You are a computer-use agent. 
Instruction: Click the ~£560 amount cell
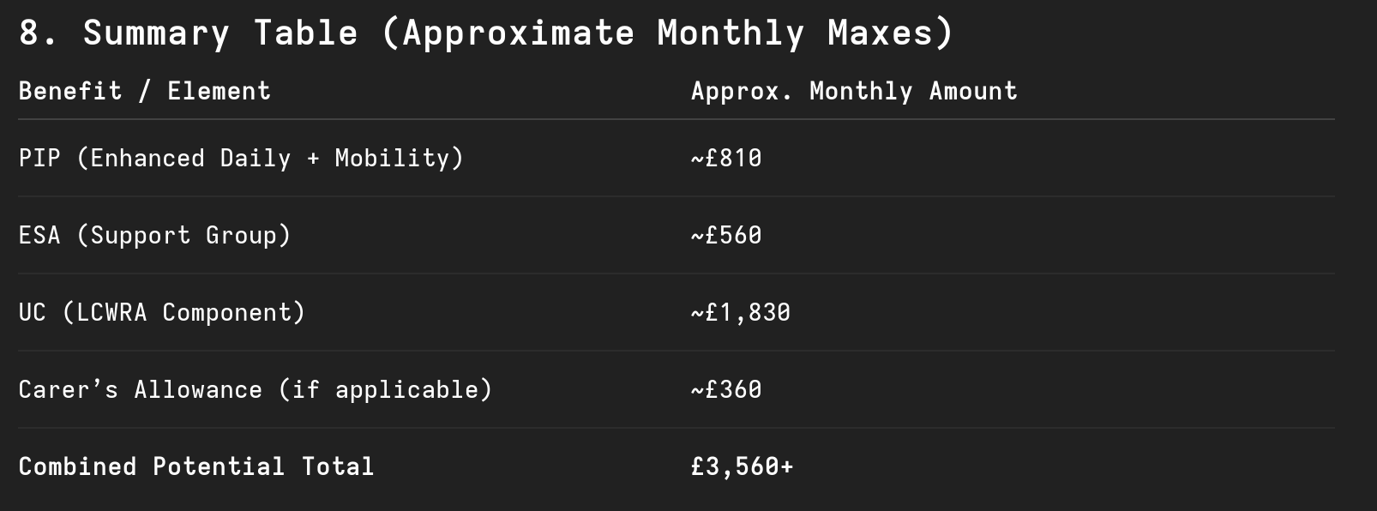726,236
